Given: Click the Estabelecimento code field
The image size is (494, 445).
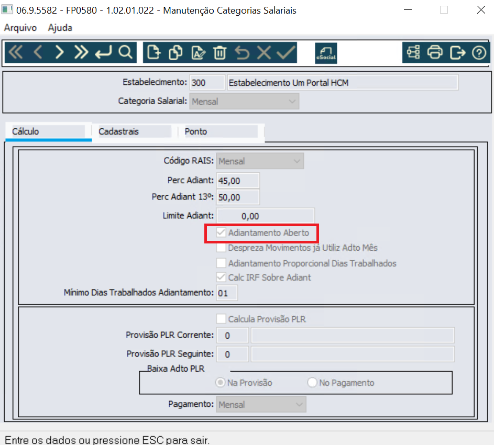Looking at the screenshot, I should tap(207, 83).
